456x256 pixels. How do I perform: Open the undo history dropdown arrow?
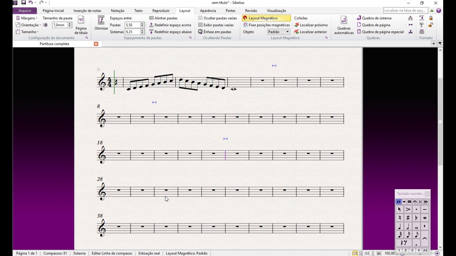click(x=35, y=3)
